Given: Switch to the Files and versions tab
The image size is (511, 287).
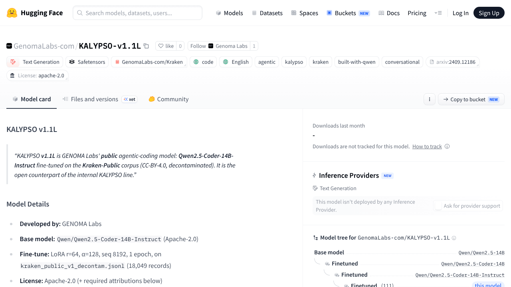Looking at the screenshot, I should [x=100, y=99].
